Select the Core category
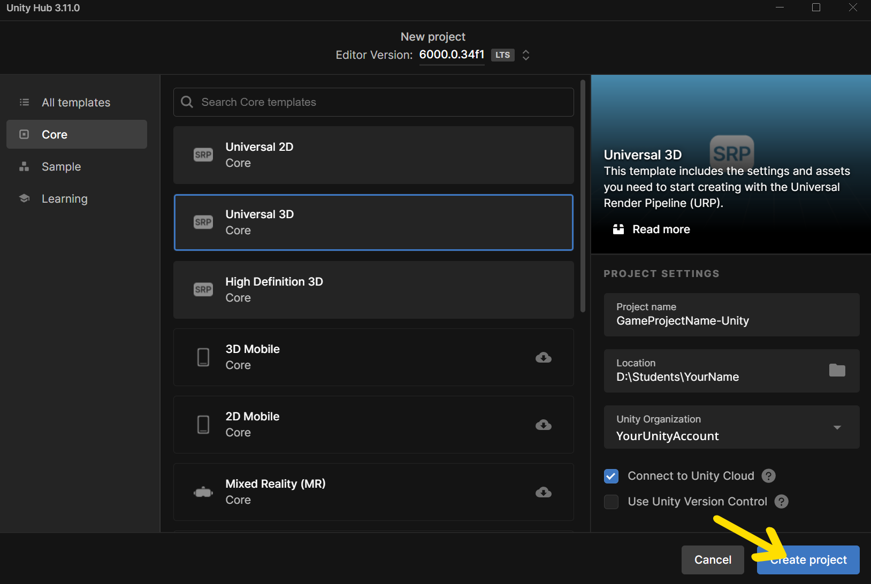The image size is (871, 584). tap(77, 134)
